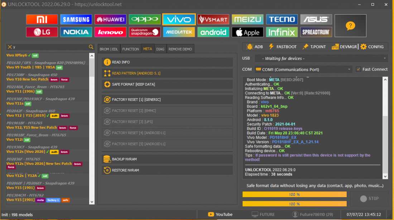Select the Infinix brand logo

pyautogui.click(x=282, y=32)
